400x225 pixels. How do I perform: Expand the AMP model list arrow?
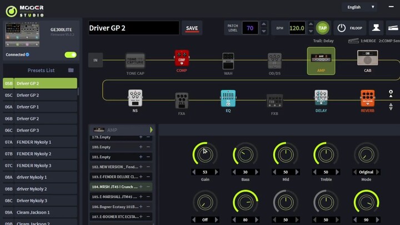(151, 130)
